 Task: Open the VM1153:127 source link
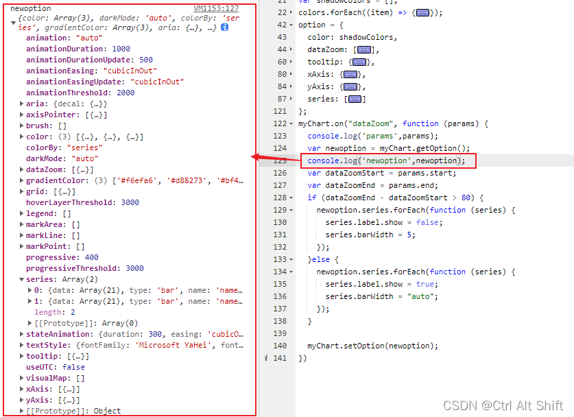coord(216,8)
